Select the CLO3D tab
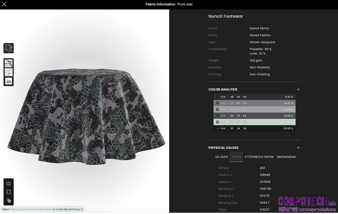 point(236,157)
